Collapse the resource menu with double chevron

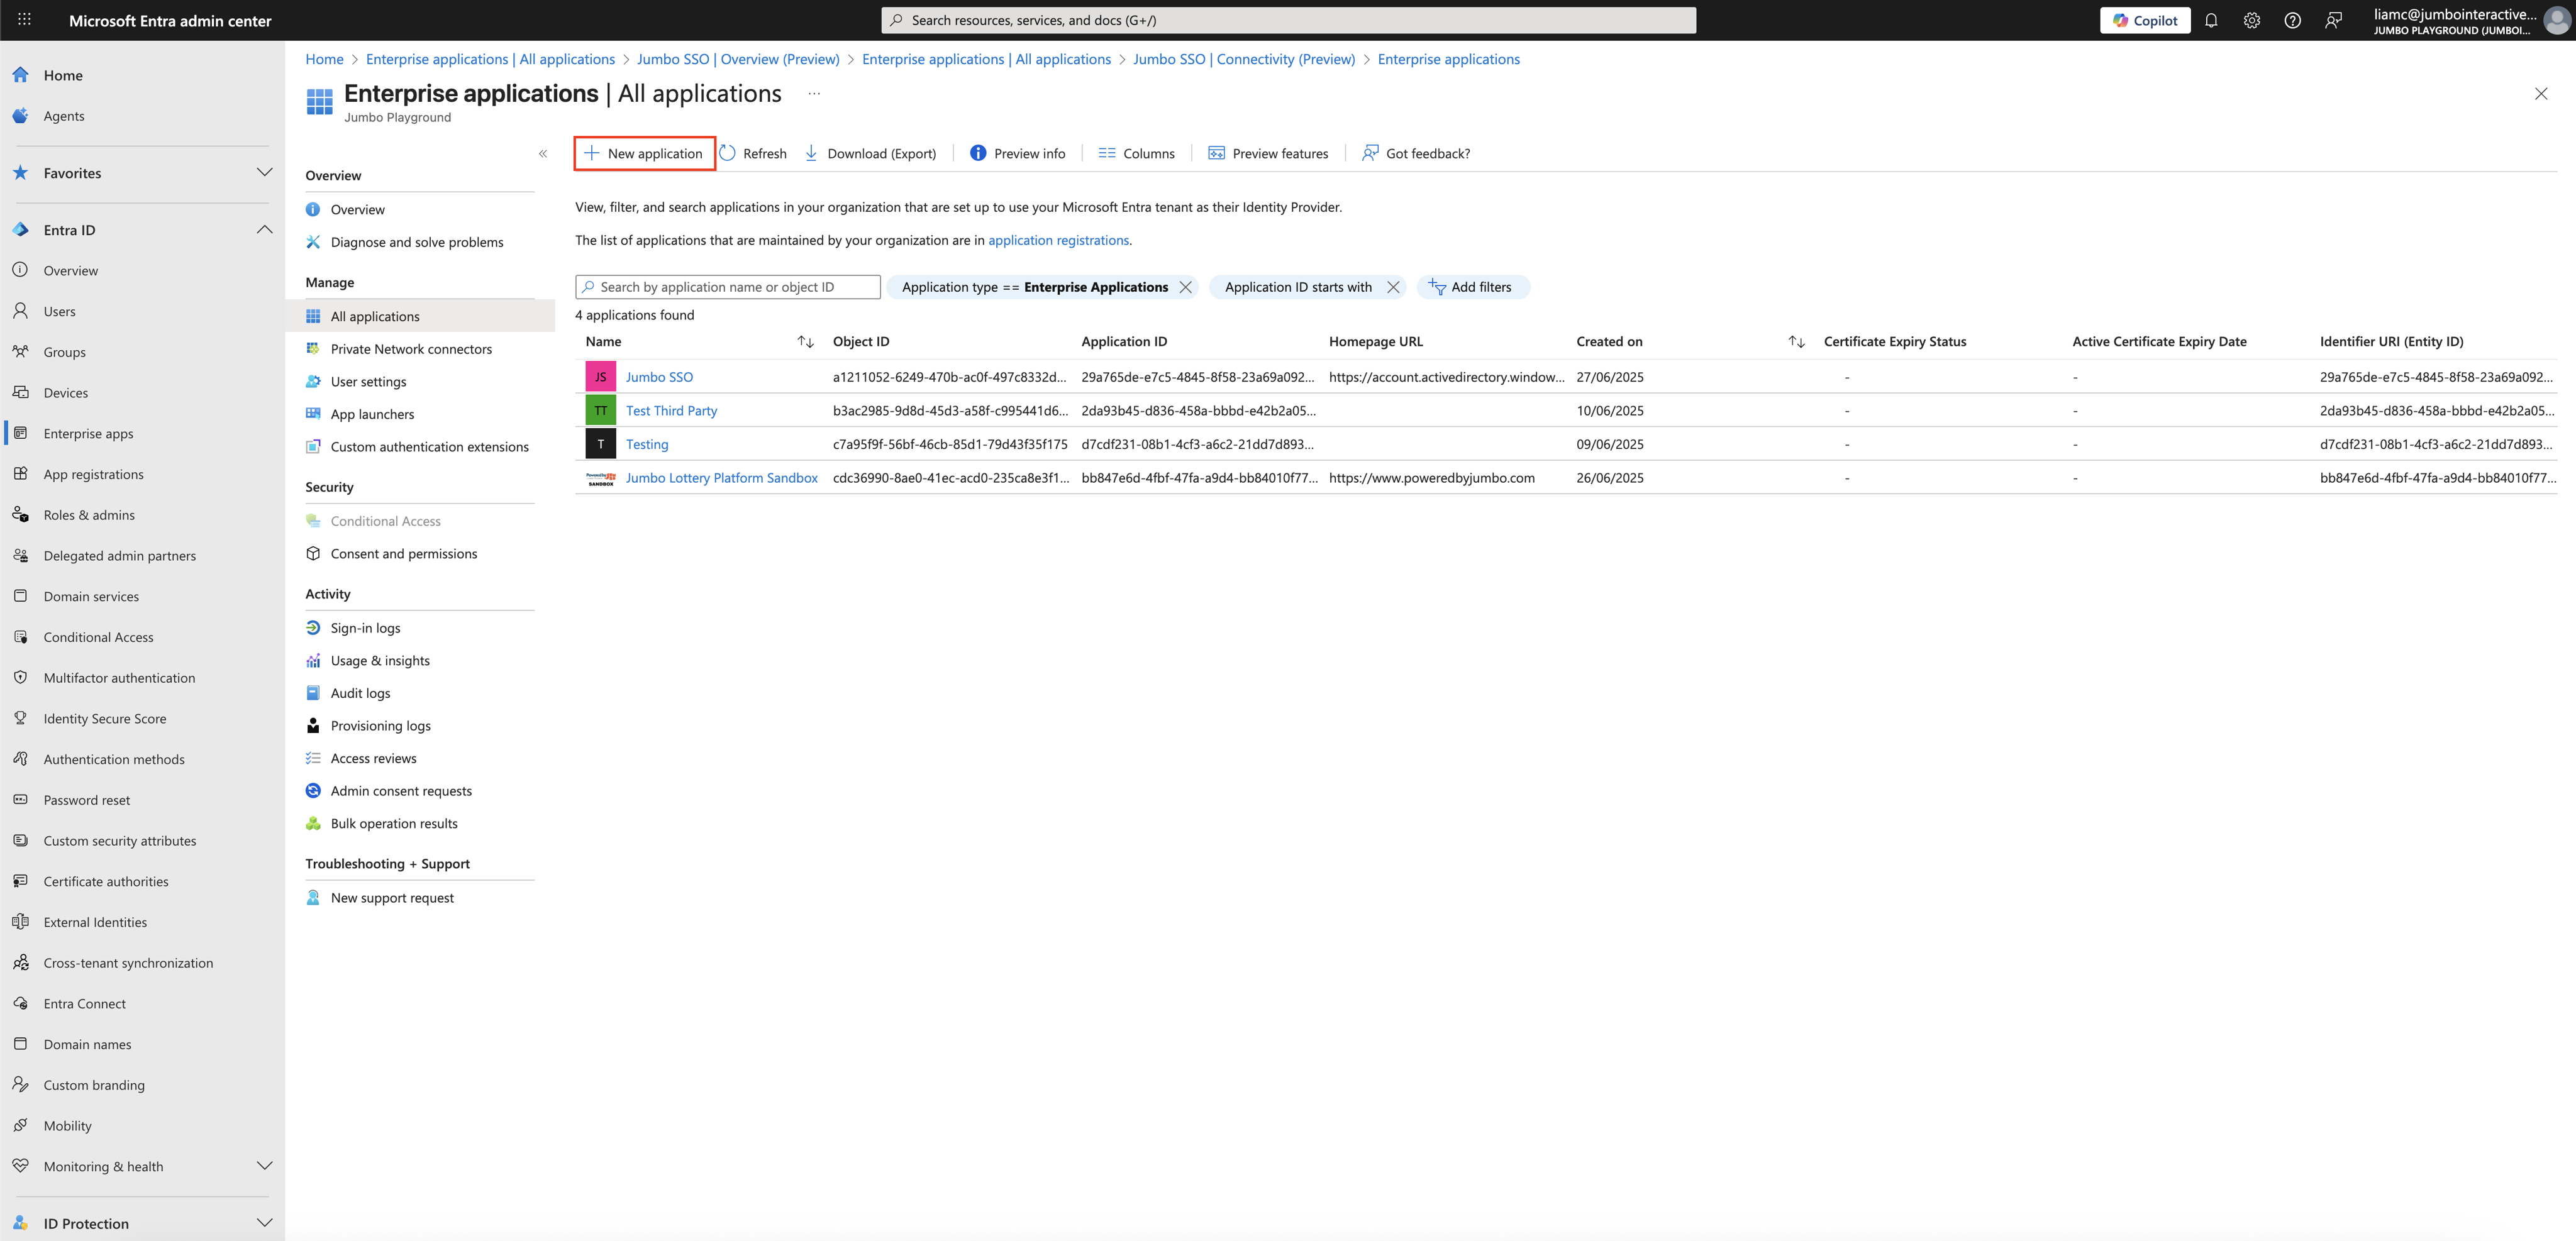(543, 153)
